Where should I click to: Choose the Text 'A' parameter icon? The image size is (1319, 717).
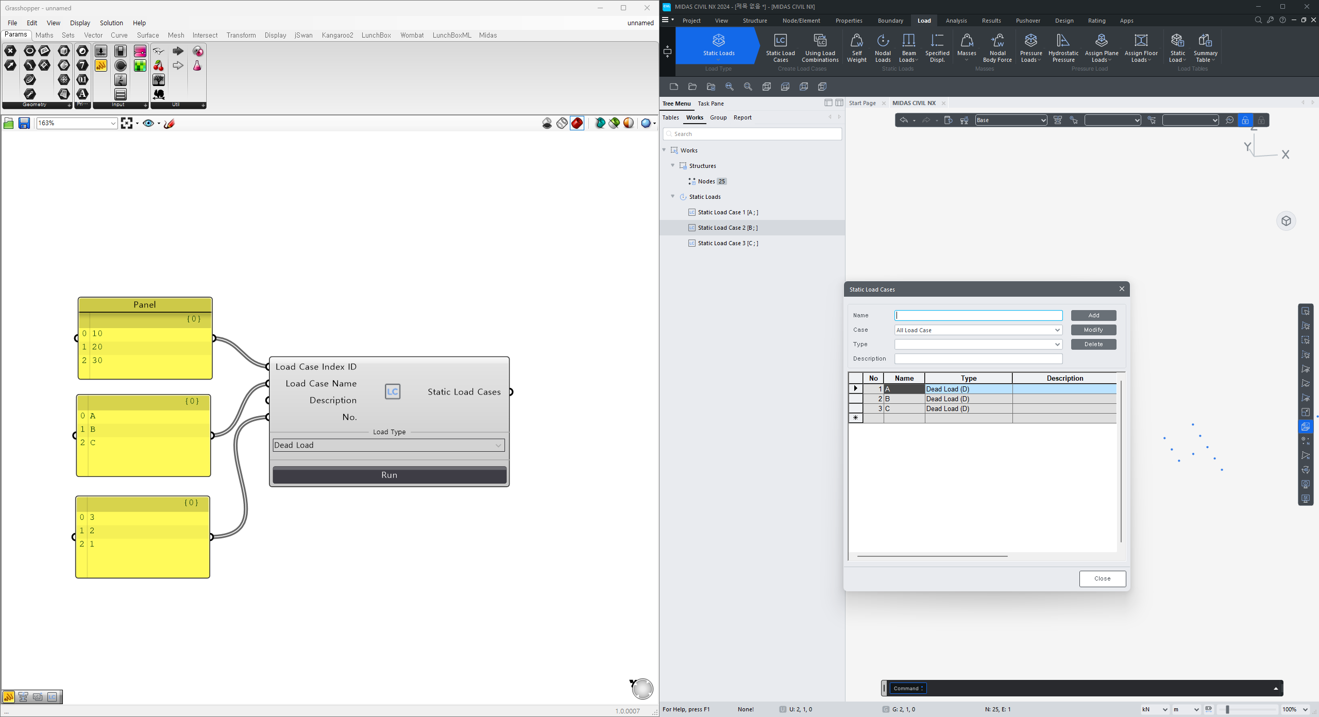coord(82,94)
